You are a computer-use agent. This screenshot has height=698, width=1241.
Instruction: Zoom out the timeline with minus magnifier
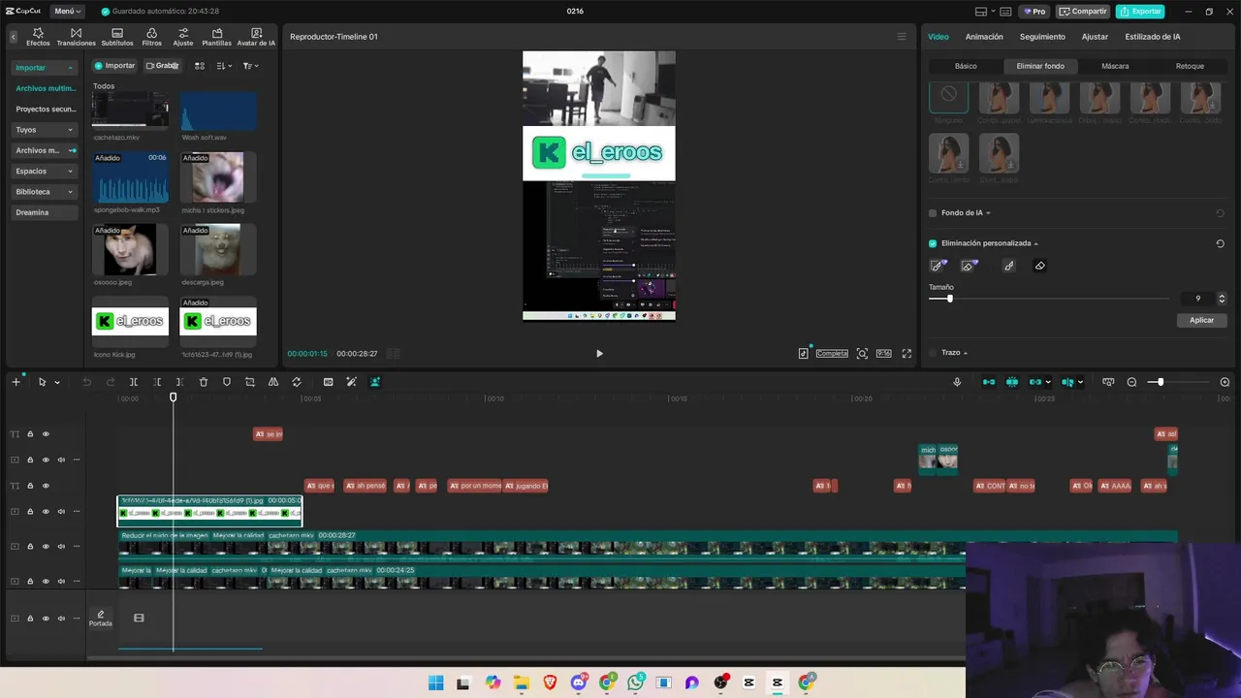(x=1131, y=382)
